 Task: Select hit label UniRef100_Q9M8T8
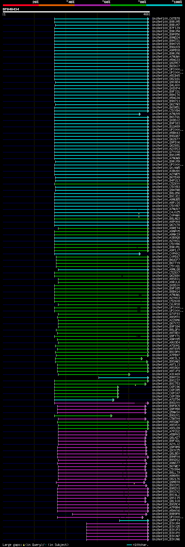(x=166, y=482)
